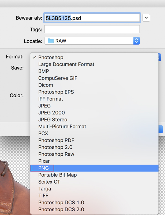The width and height of the screenshot is (165, 215).
Task: Select TIFF format
Action: [94, 196]
